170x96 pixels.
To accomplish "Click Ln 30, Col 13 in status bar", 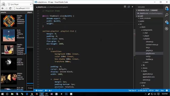I will point(143,90).
